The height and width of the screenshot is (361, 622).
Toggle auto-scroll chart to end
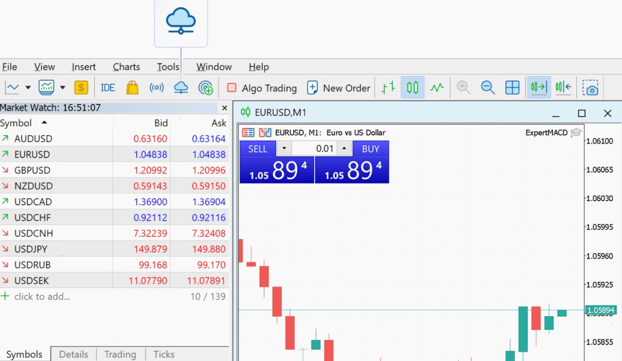coord(539,87)
